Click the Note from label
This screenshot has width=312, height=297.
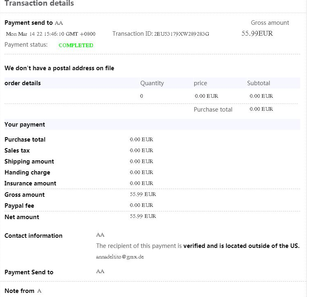click(19, 291)
